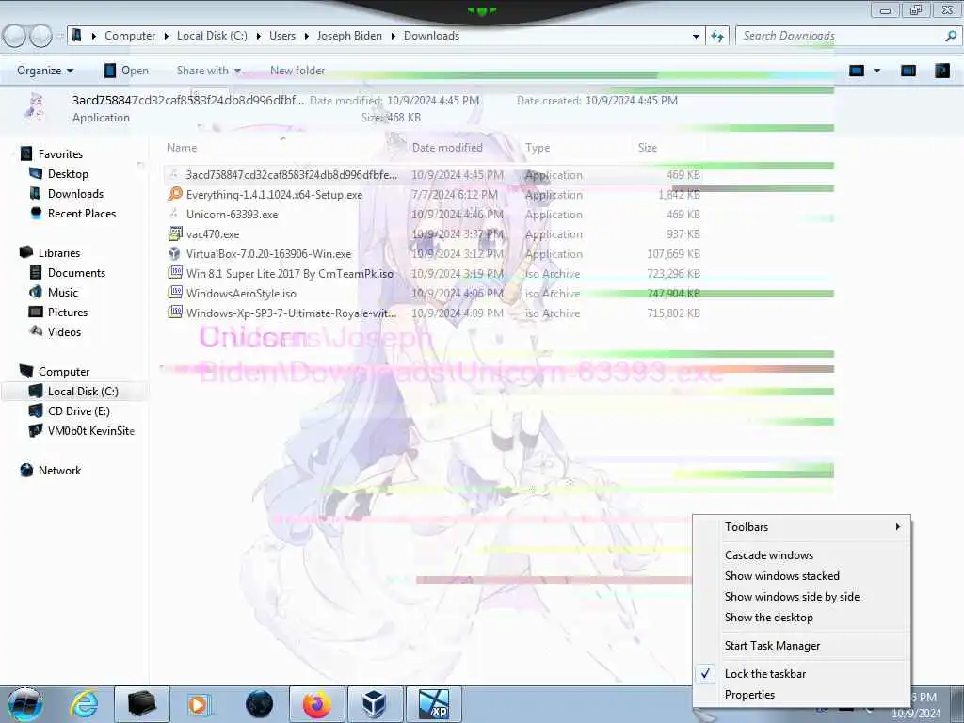Open the Videos library
964x723 pixels.
click(x=64, y=331)
